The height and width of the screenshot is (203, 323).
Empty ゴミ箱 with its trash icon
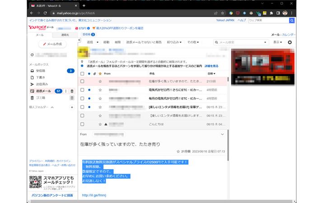71,98
